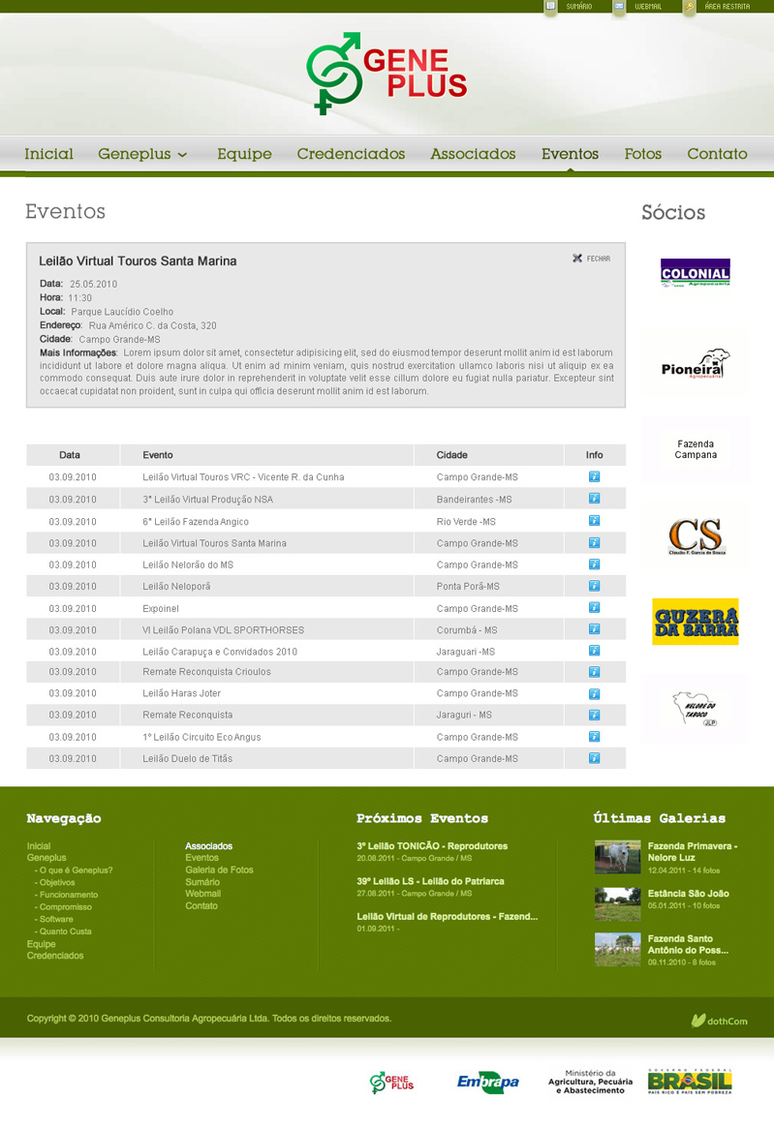Open info for Expoinel event

coord(594,607)
